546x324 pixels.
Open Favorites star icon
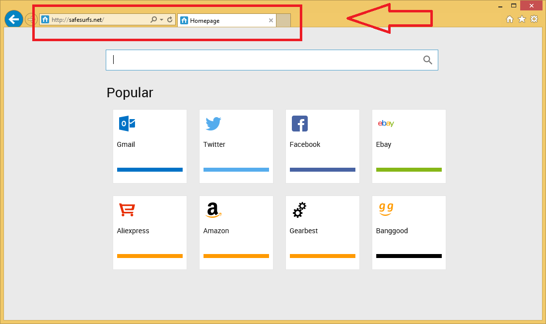click(522, 19)
